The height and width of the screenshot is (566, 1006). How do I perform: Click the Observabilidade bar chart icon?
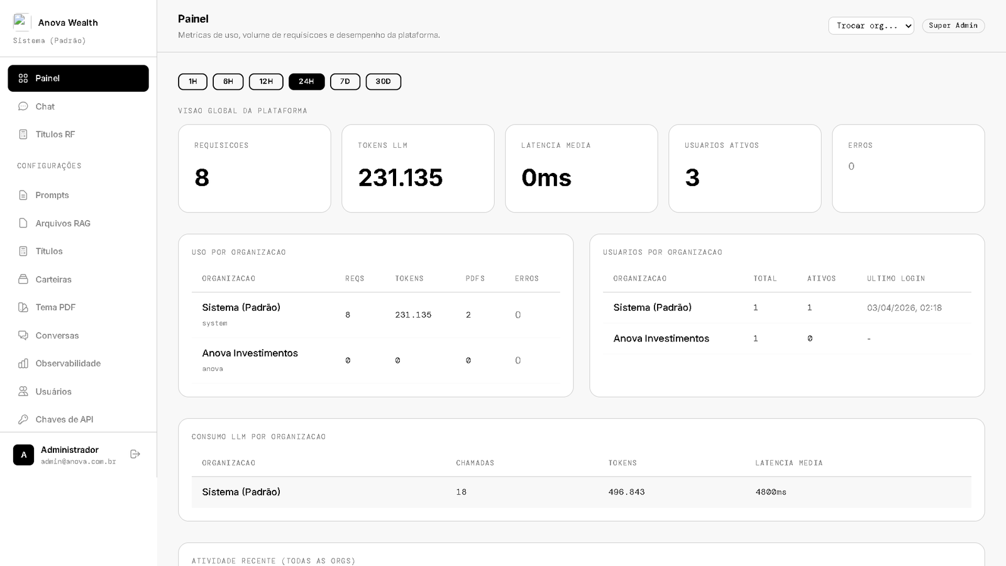pos(23,363)
